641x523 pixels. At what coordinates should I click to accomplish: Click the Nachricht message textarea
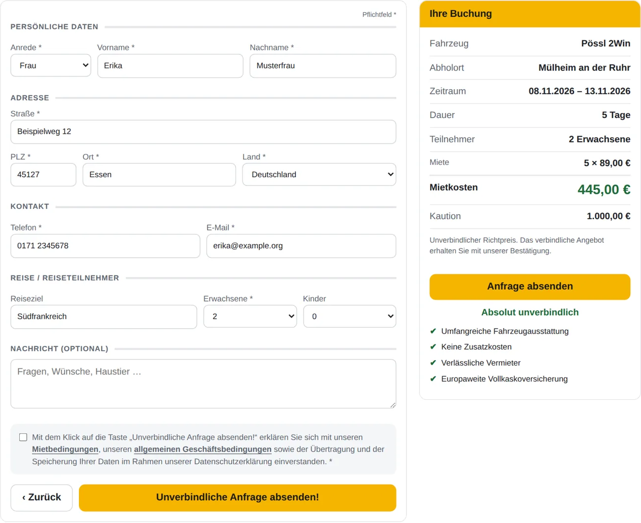(x=203, y=384)
